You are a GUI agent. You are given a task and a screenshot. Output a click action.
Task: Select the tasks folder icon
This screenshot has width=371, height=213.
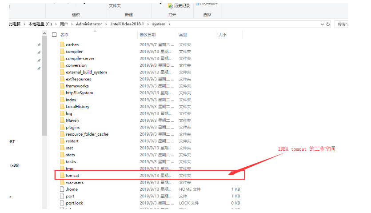(62, 161)
